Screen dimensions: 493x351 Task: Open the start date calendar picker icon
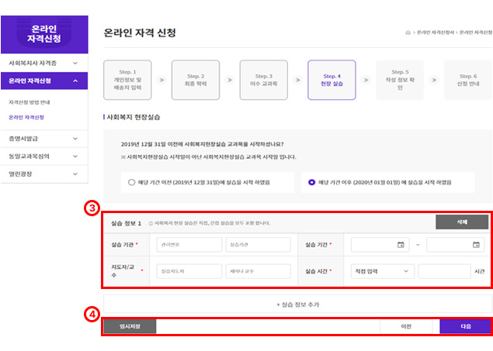pos(401,245)
